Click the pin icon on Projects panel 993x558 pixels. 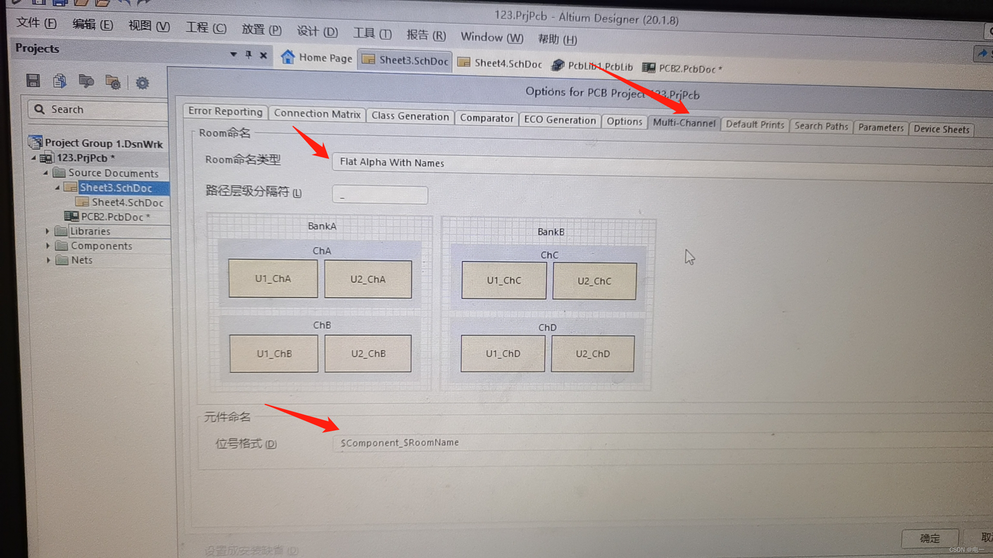(249, 54)
